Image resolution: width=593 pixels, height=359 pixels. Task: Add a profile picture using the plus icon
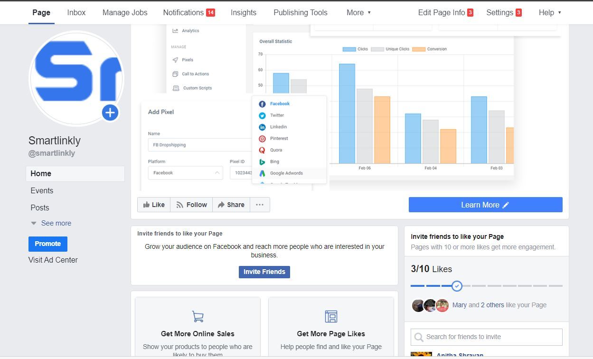110,113
